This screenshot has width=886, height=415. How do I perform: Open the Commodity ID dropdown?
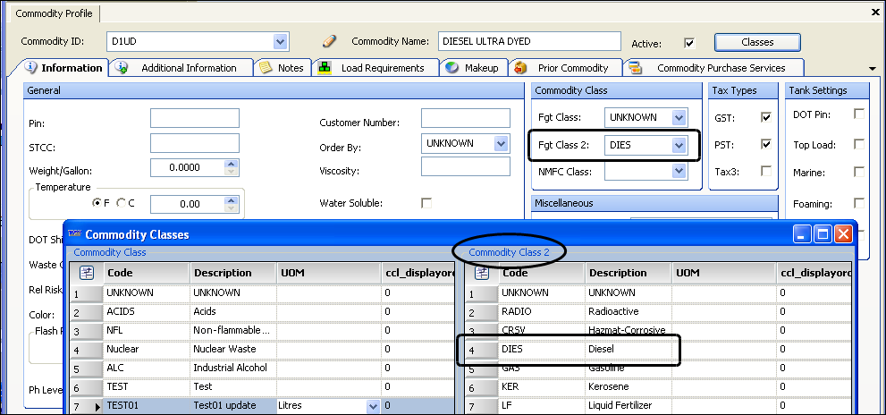click(x=281, y=41)
